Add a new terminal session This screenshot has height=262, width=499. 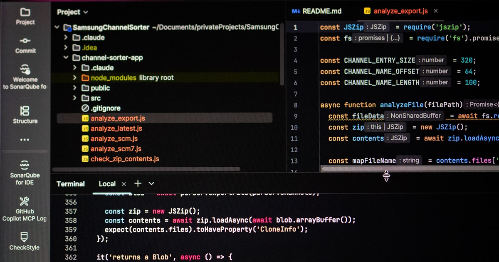point(138,183)
